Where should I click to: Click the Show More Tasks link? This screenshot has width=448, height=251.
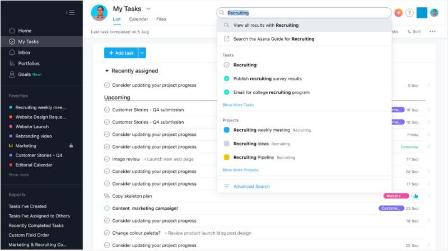point(238,105)
